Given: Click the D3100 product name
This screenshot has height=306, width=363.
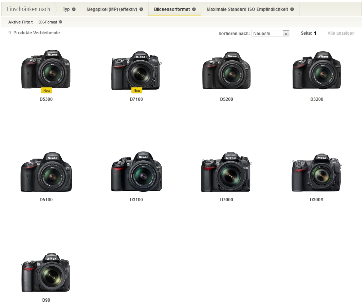Looking at the screenshot, I should click(136, 199).
